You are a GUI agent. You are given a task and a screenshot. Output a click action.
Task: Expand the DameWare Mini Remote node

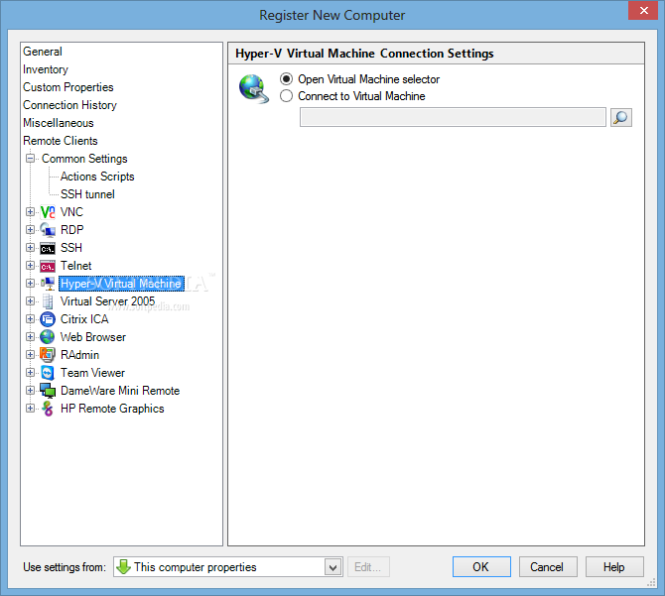click(30, 390)
